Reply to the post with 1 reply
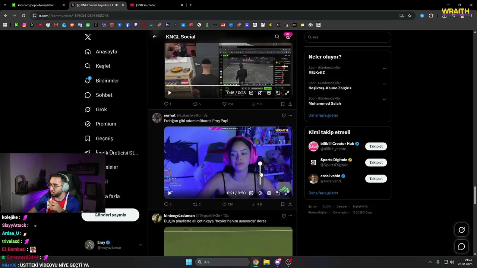 (x=168, y=104)
